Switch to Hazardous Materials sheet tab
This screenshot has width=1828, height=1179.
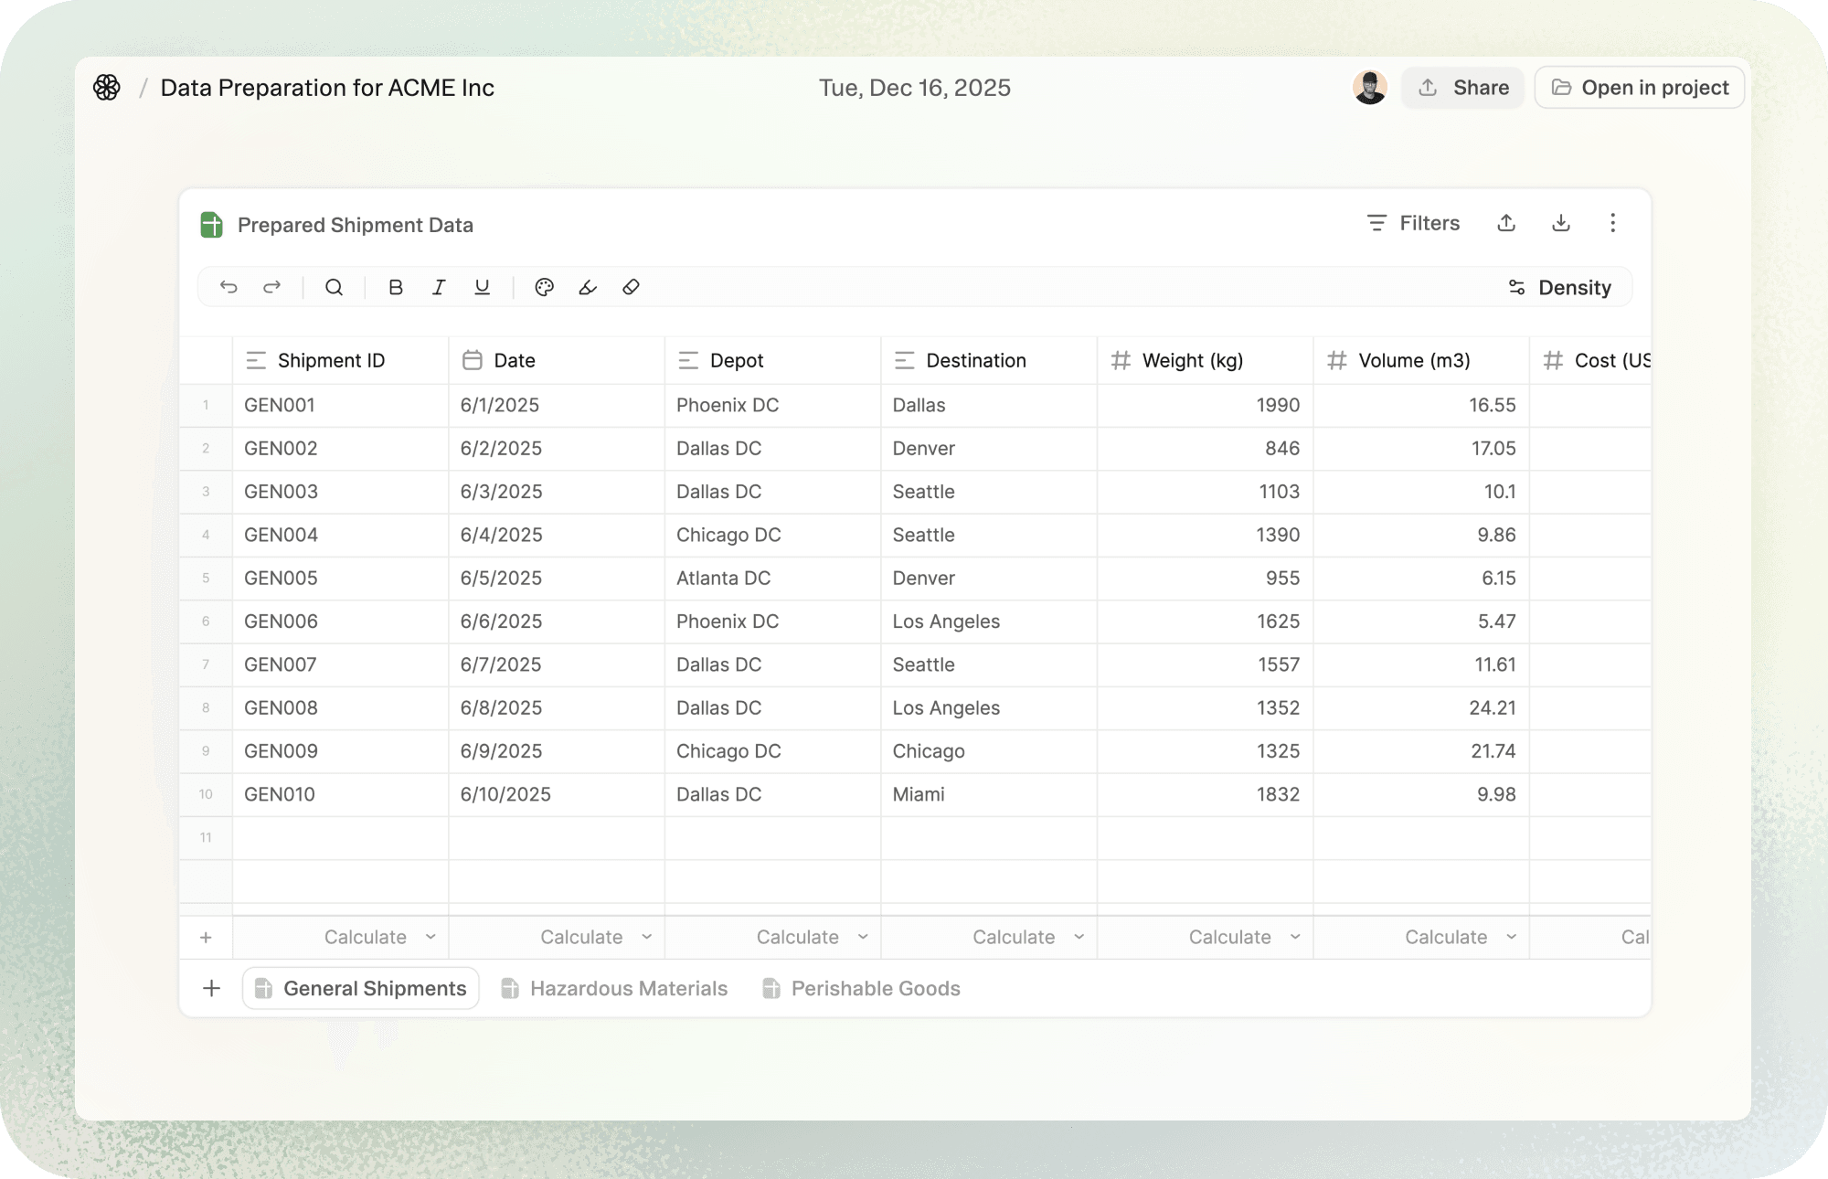pos(614,988)
